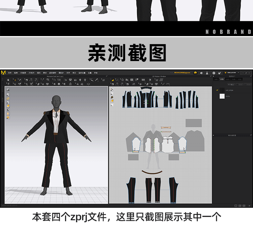The image size is (253, 228).
Task: Select the Select/Move tool with yellow plus
Action: tap(15, 80)
